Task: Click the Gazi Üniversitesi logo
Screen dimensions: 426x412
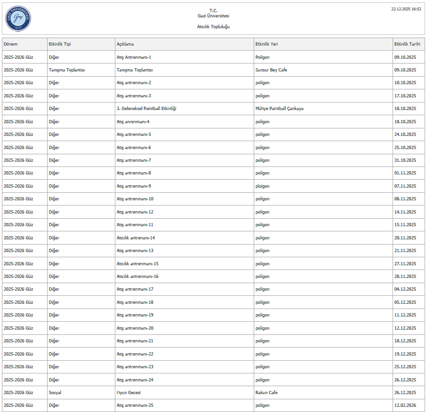Action: [x=18, y=18]
